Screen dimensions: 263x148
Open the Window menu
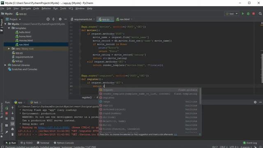pos(80,8)
